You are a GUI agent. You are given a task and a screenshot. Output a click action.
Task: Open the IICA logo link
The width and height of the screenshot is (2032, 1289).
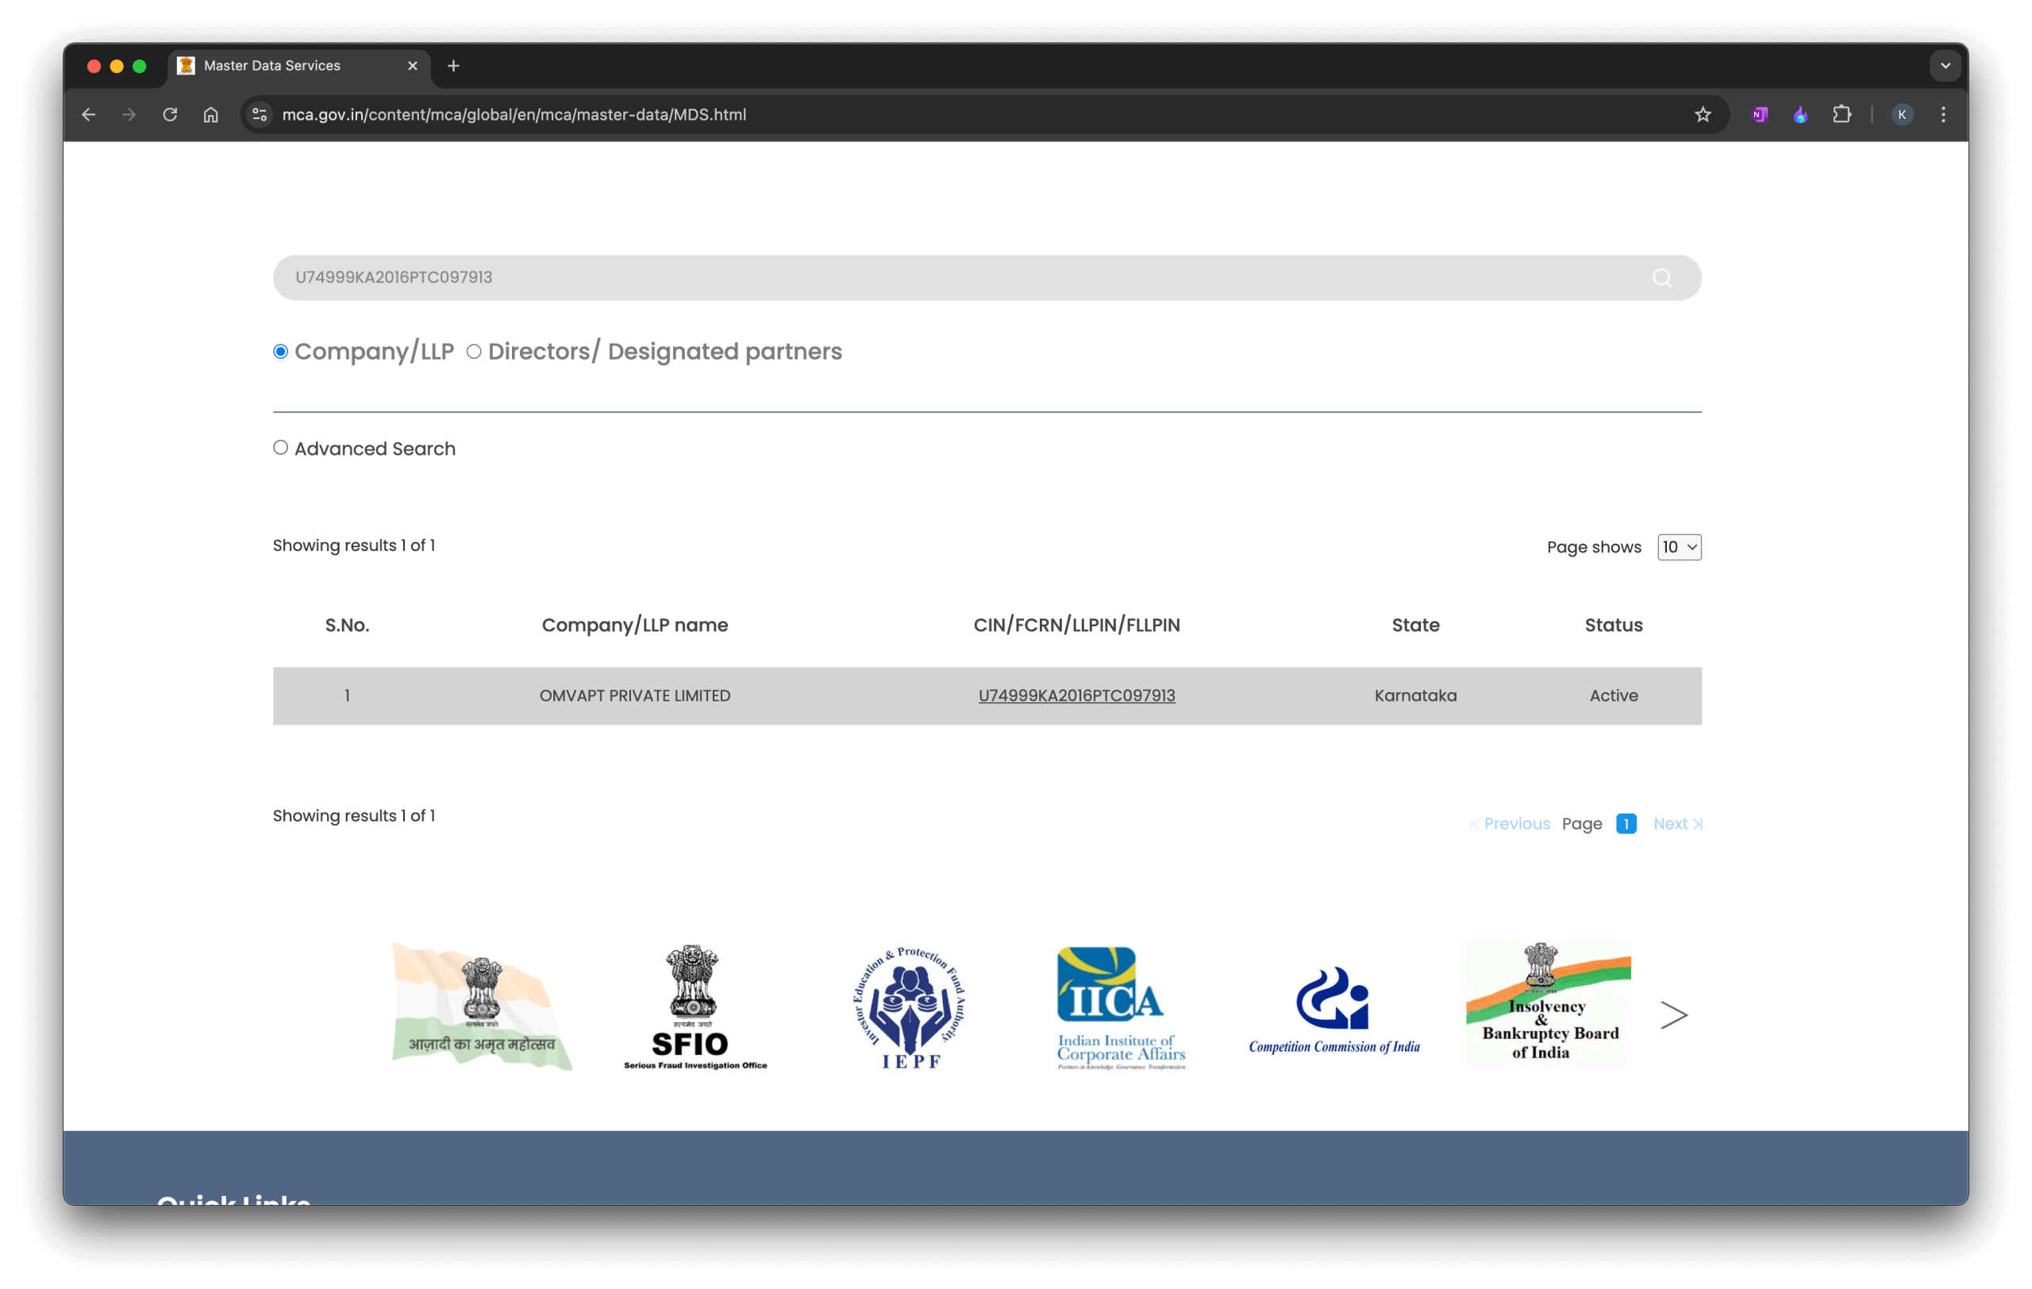click(x=1121, y=1008)
